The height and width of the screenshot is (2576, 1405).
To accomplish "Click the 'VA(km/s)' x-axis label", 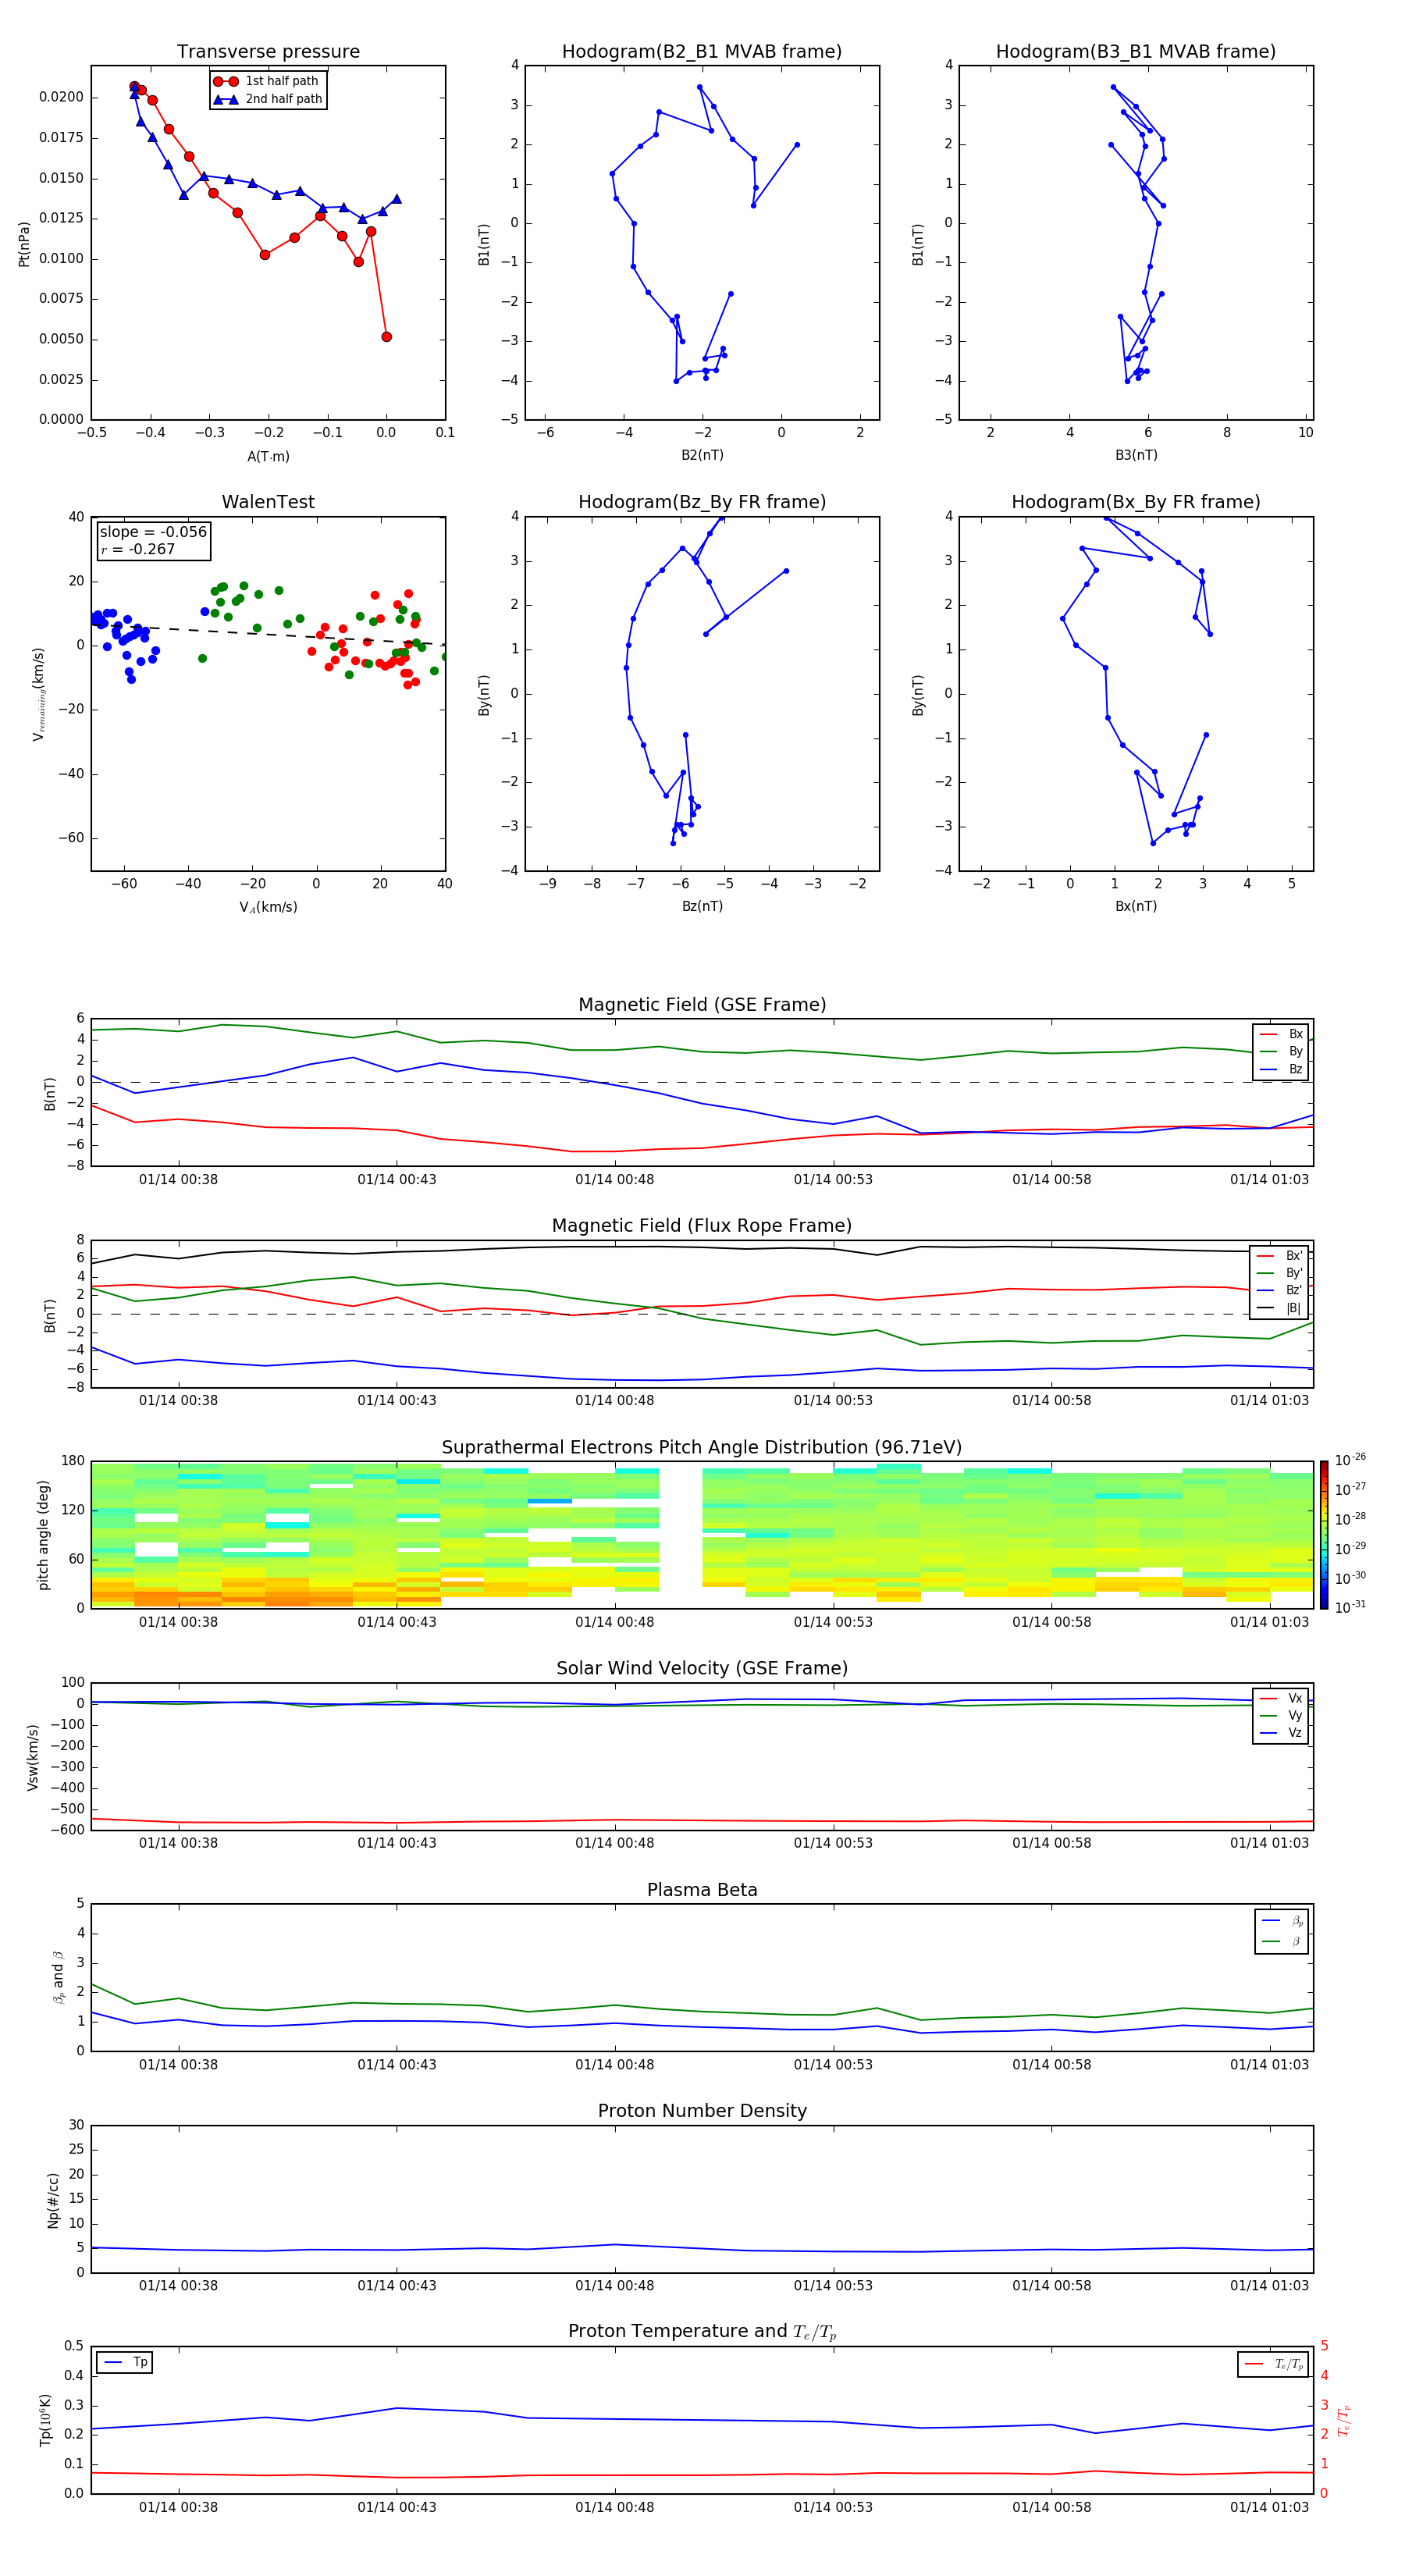I will [268, 907].
